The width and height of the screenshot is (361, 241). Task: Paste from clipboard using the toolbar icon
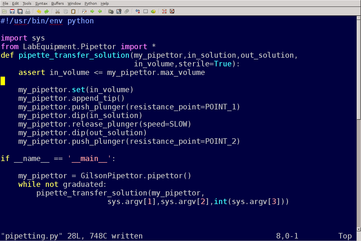point(73,11)
